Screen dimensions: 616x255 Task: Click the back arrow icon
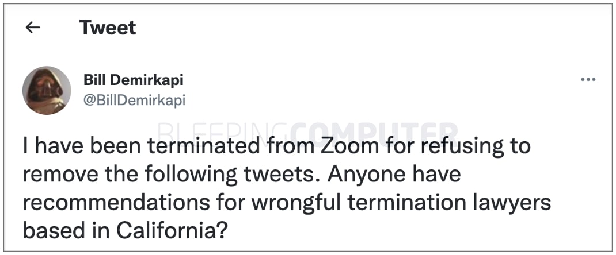click(x=33, y=28)
